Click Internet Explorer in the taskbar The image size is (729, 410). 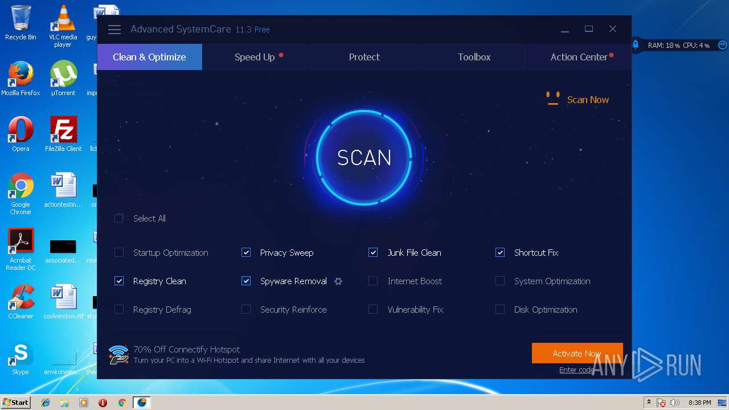point(46,403)
